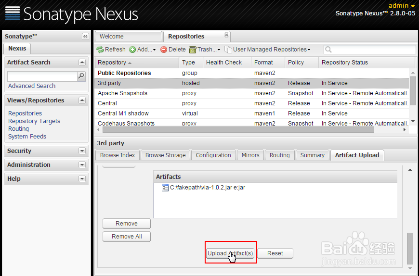Click the Policy column header

[x=301, y=63]
